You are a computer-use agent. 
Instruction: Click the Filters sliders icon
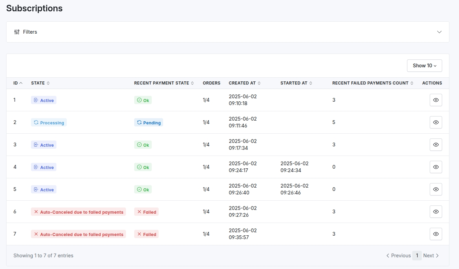pyautogui.click(x=17, y=32)
